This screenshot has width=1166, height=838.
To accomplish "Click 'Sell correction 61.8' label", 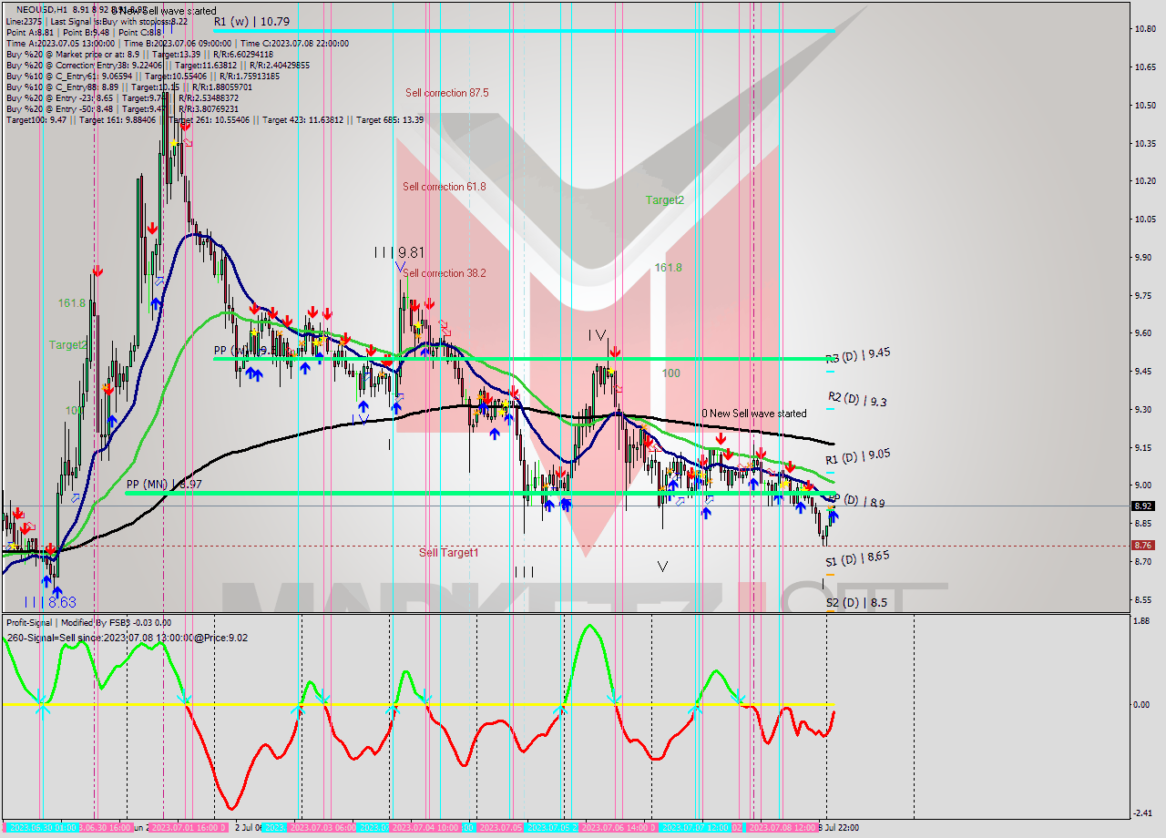I will [x=444, y=187].
